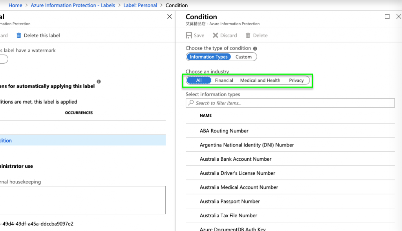Screen dimensions: 402x231
Task: Choose Financial industry filter
Action: pyautogui.click(x=224, y=80)
